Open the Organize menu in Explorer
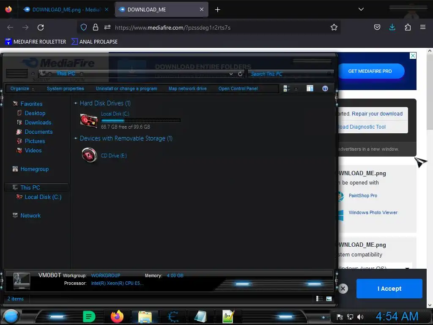The width and height of the screenshot is (433, 325). pyautogui.click(x=22, y=89)
